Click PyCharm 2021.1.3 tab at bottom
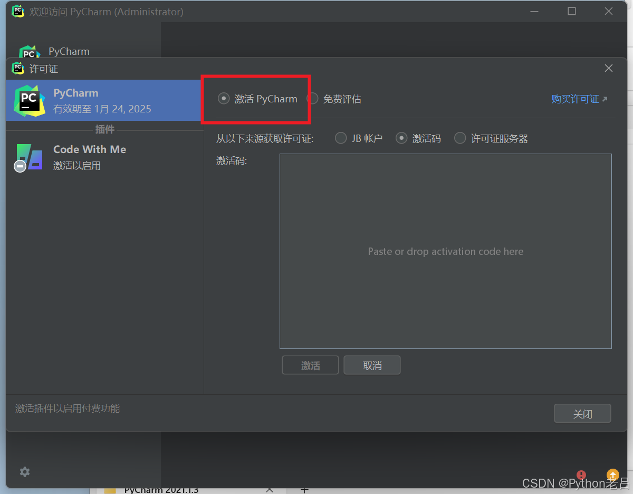633x494 pixels. pos(161,490)
